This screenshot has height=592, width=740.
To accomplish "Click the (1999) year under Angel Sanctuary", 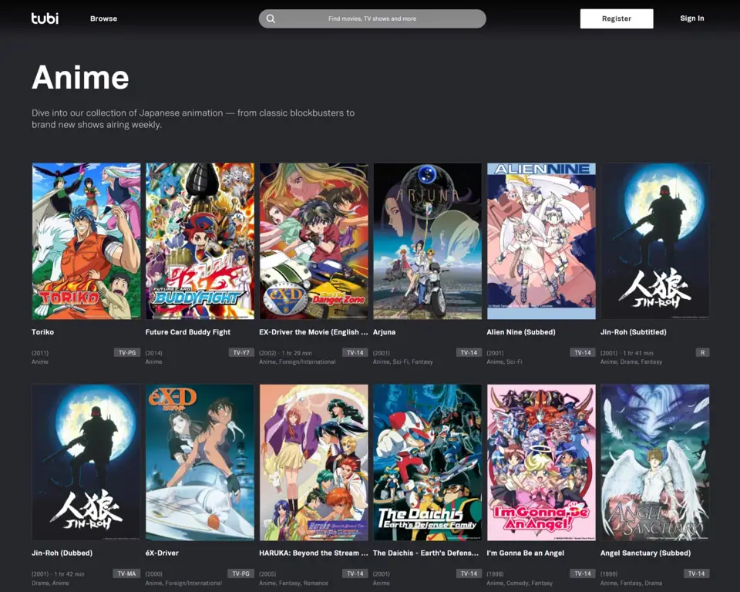I will 609,574.
